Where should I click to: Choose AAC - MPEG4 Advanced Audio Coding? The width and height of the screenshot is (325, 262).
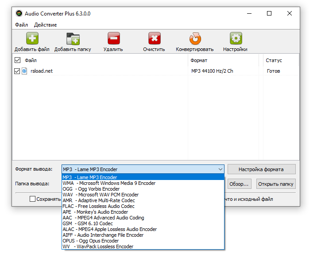(x=143, y=218)
